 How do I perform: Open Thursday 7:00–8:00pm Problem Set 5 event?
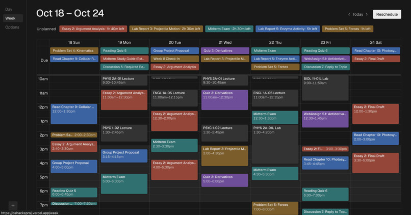(275, 208)
